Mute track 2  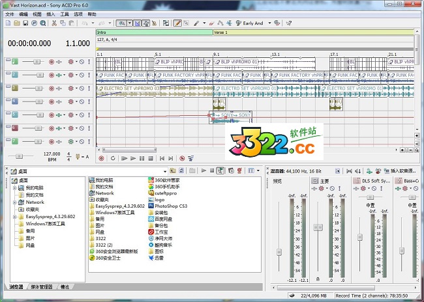(81, 75)
